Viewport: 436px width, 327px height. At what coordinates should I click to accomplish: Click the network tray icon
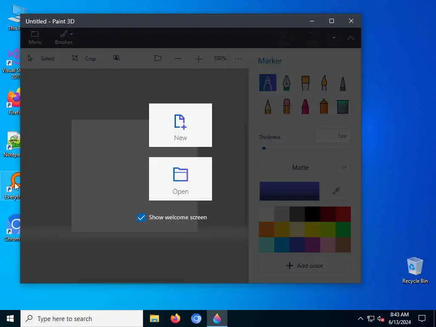371,318
